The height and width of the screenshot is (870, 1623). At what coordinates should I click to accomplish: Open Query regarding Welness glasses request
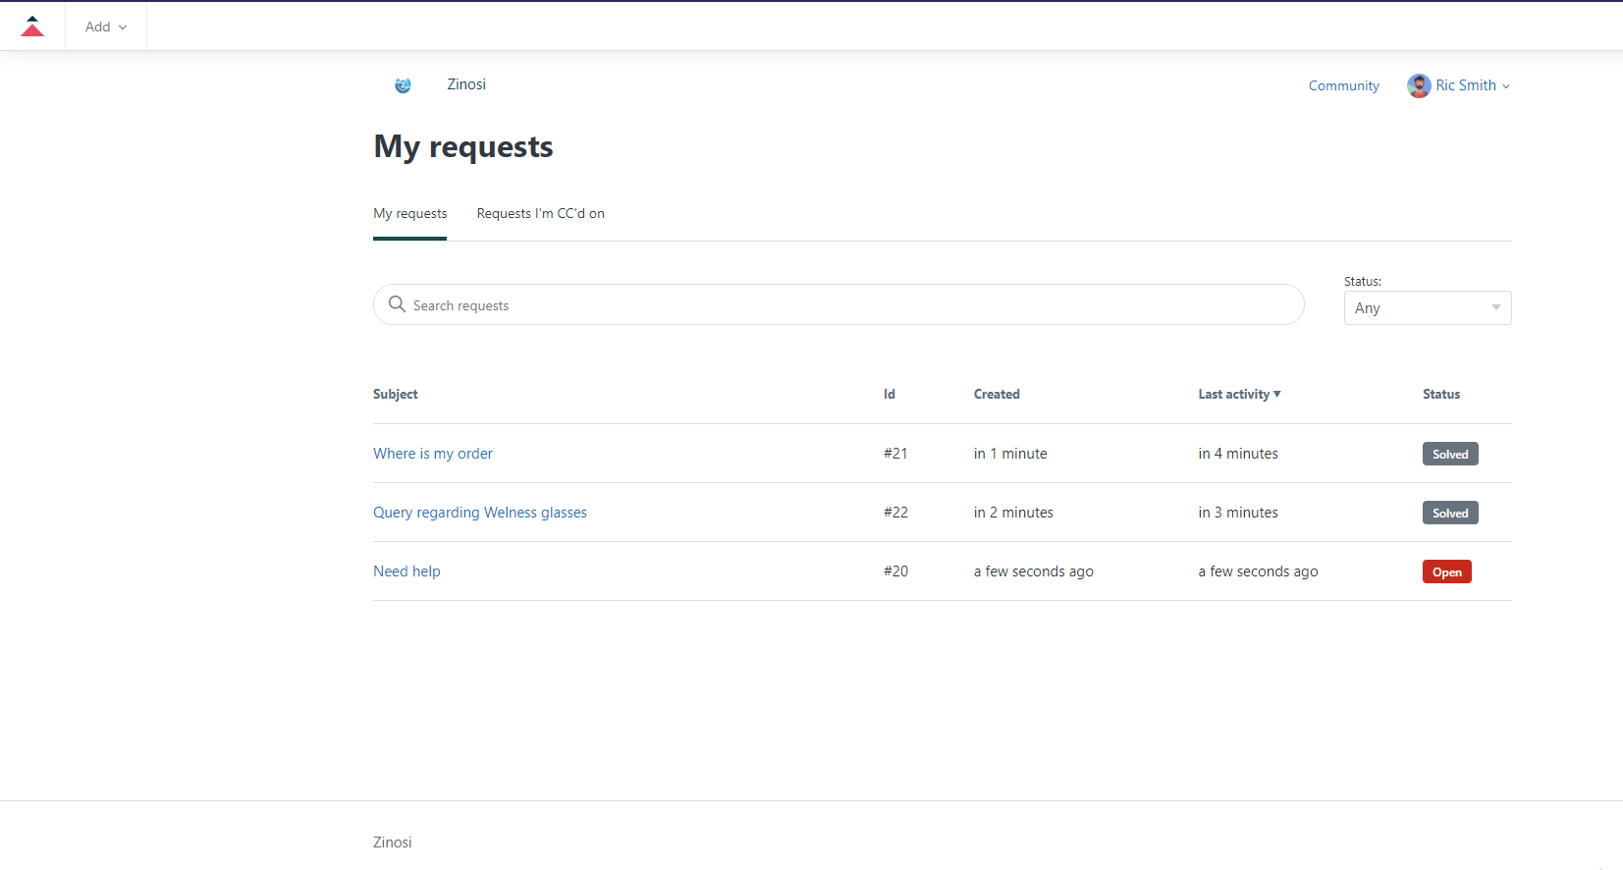tap(480, 513)
